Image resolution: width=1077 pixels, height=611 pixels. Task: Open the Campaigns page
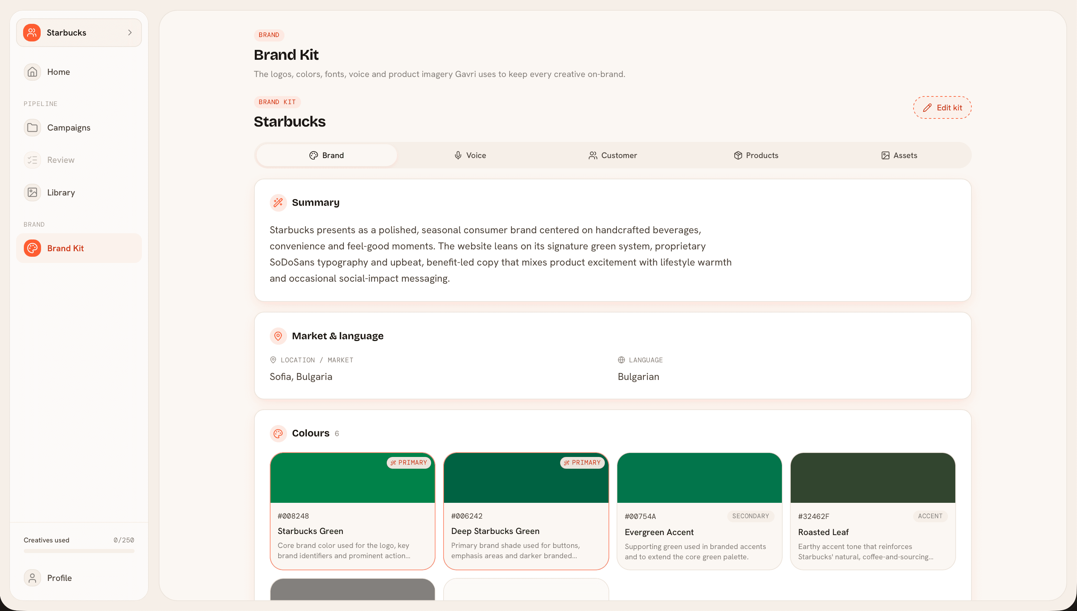[x=79, y=128]
